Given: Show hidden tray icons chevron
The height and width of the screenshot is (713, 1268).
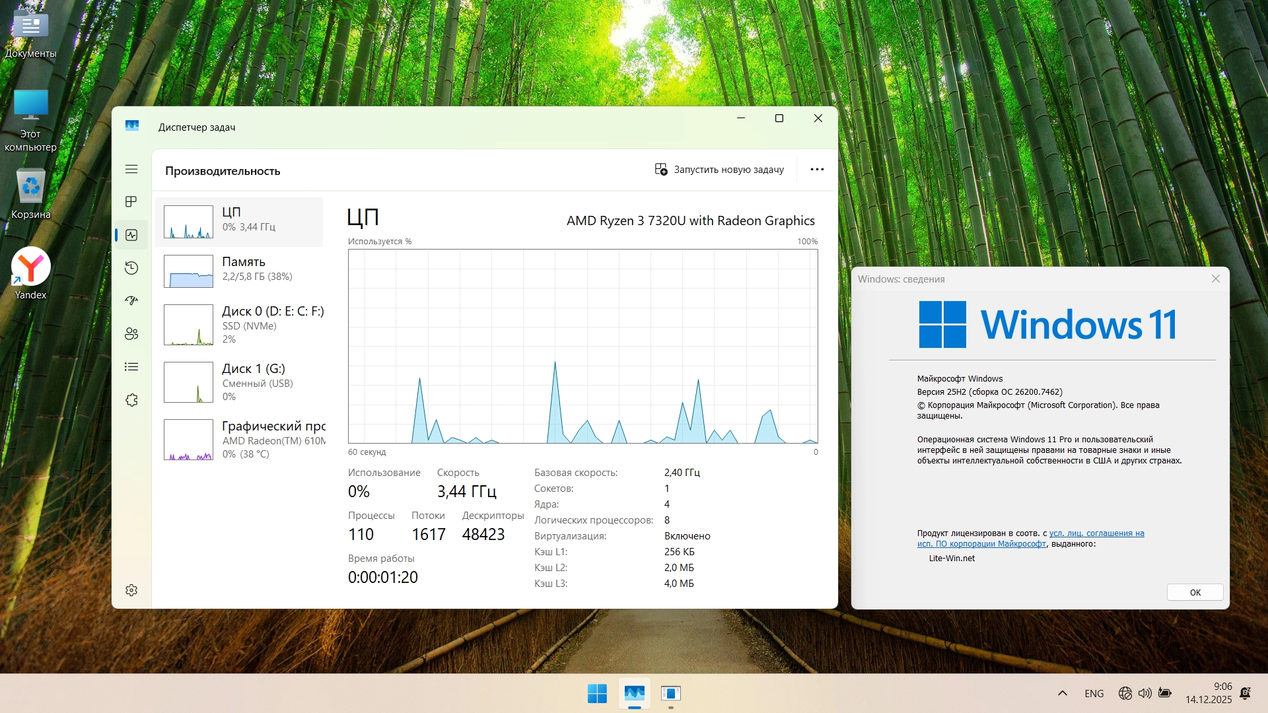Looking at the screenshot, I should point(1062,693).
